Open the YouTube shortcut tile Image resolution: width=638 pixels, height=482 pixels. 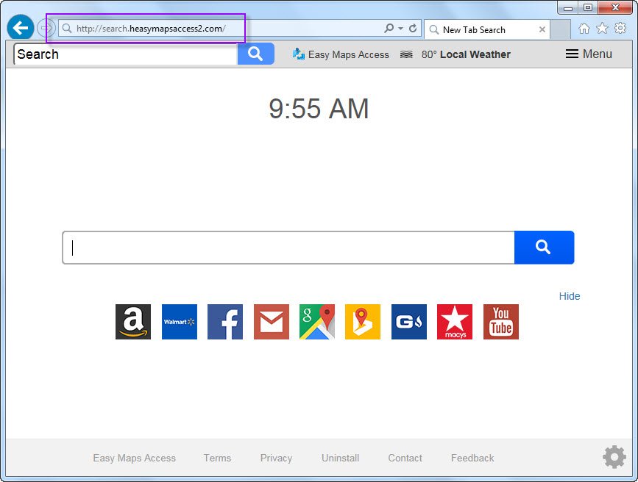pos(501,322)
